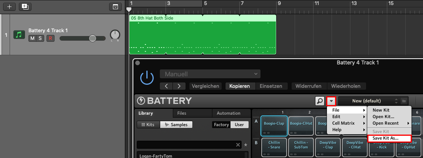Click the Vergleichen button
The height and width of the screenshot is (158, 423).
(205, 86)
